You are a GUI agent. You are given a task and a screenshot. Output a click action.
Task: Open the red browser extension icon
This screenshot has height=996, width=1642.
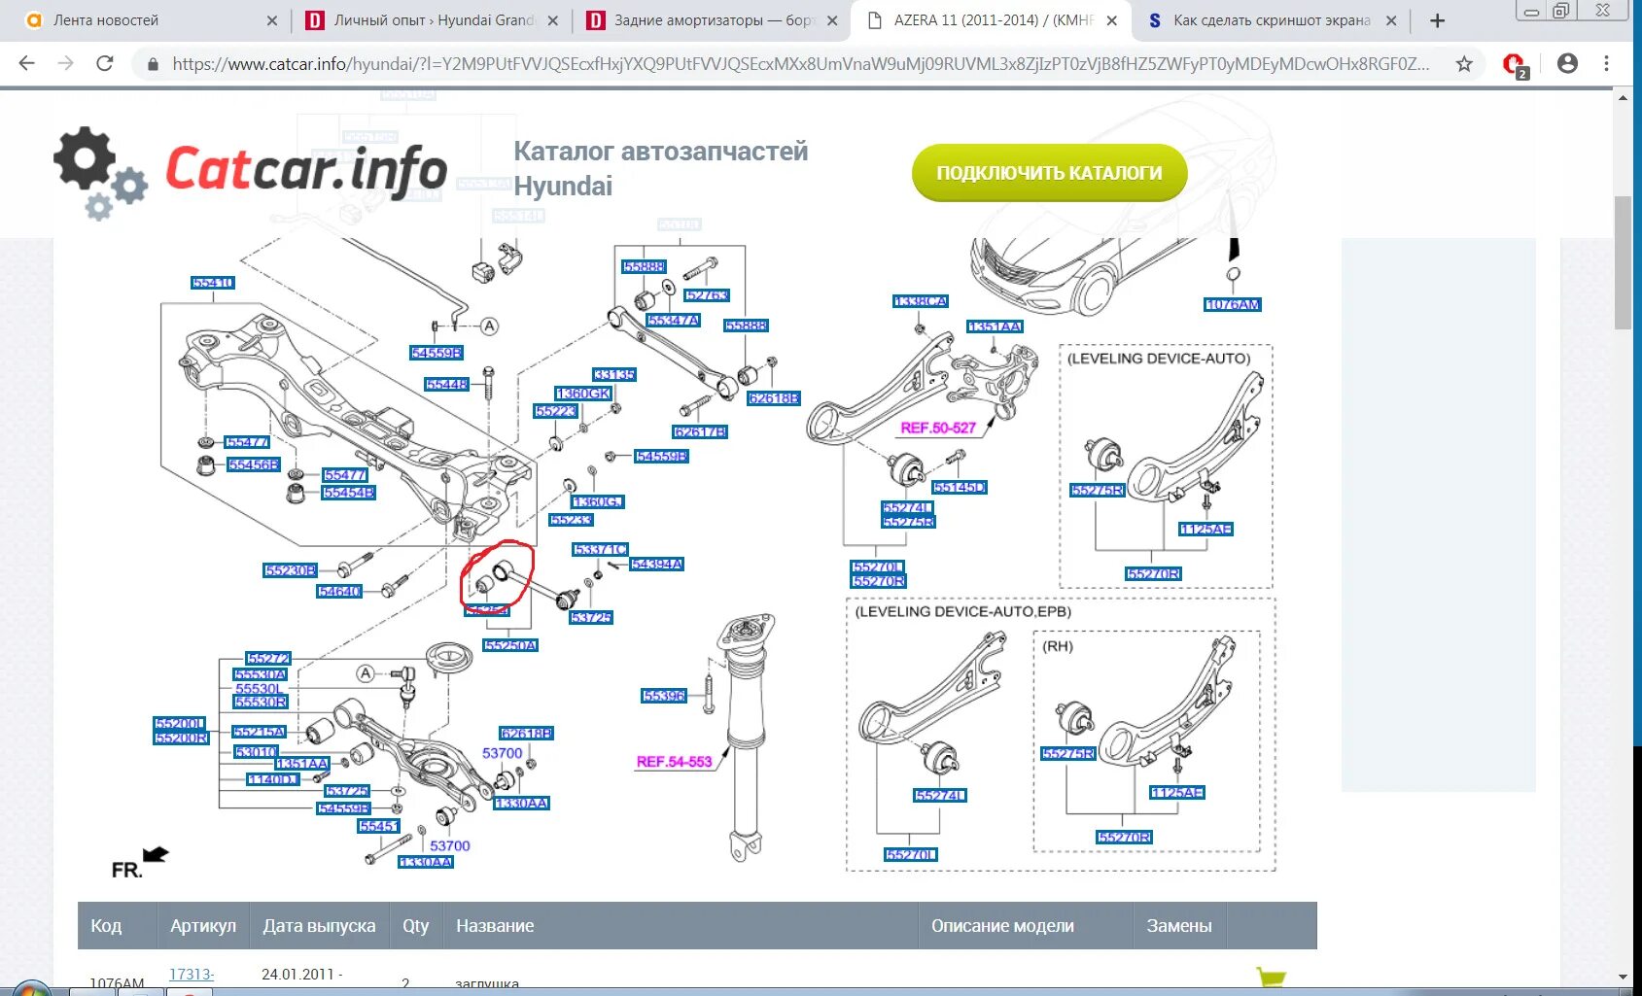point(1514,65)
